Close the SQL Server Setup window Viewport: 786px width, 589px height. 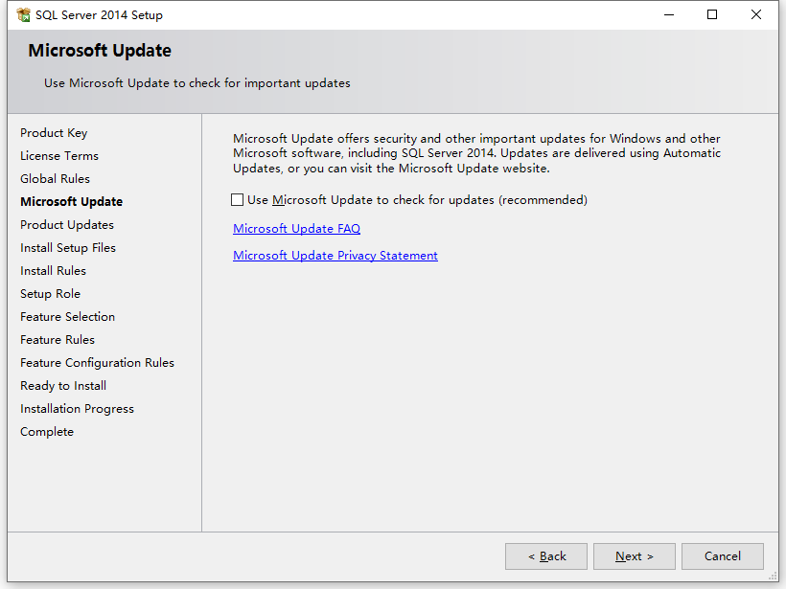coord(756,15)
